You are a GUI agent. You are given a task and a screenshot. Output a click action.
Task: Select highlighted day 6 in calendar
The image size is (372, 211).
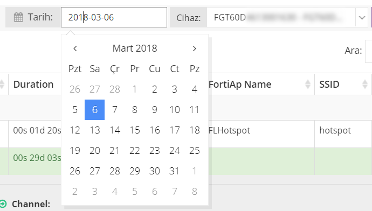[95, 110]
